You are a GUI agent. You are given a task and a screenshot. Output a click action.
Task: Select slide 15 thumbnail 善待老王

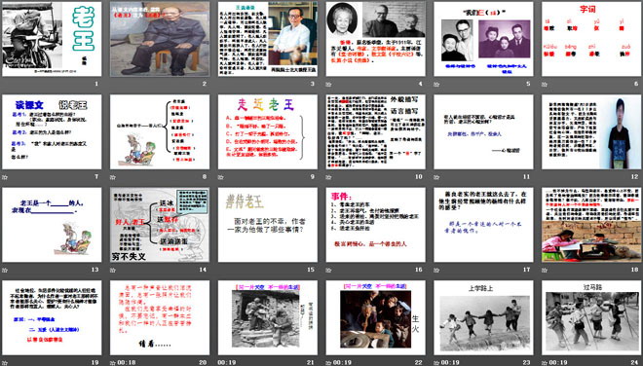[268, 225]
